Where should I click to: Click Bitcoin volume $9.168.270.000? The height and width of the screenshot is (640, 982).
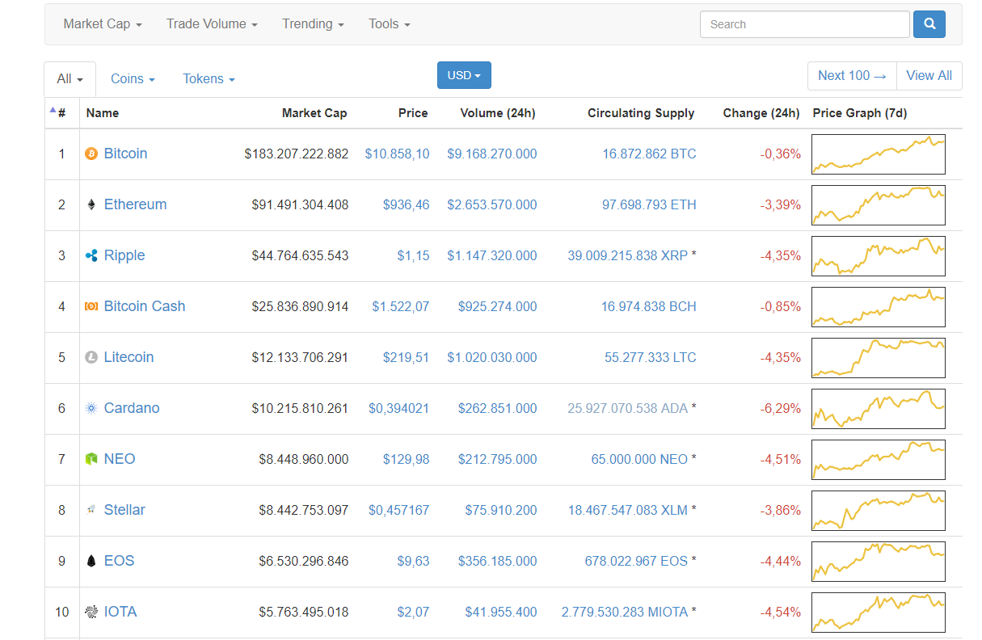point(491,154)
